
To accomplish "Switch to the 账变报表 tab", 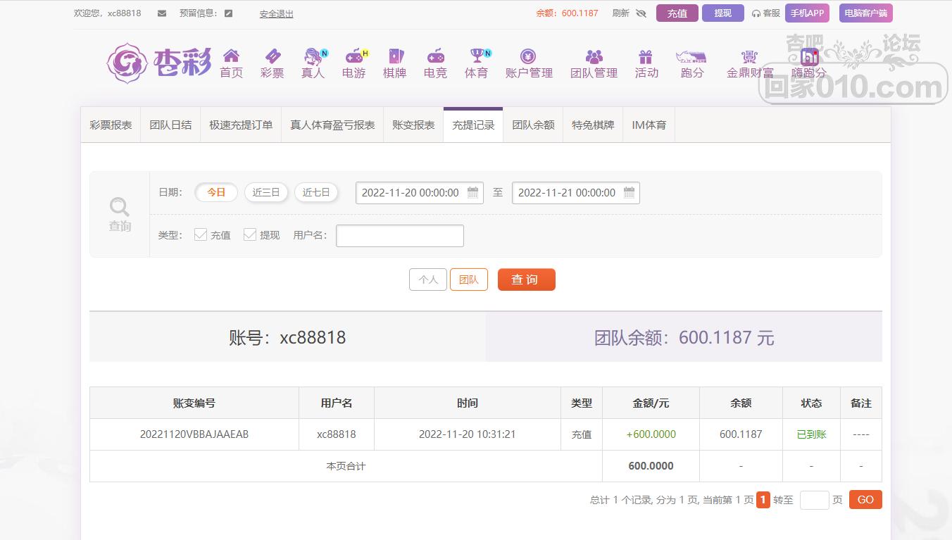I will click(x=413, y=125).
